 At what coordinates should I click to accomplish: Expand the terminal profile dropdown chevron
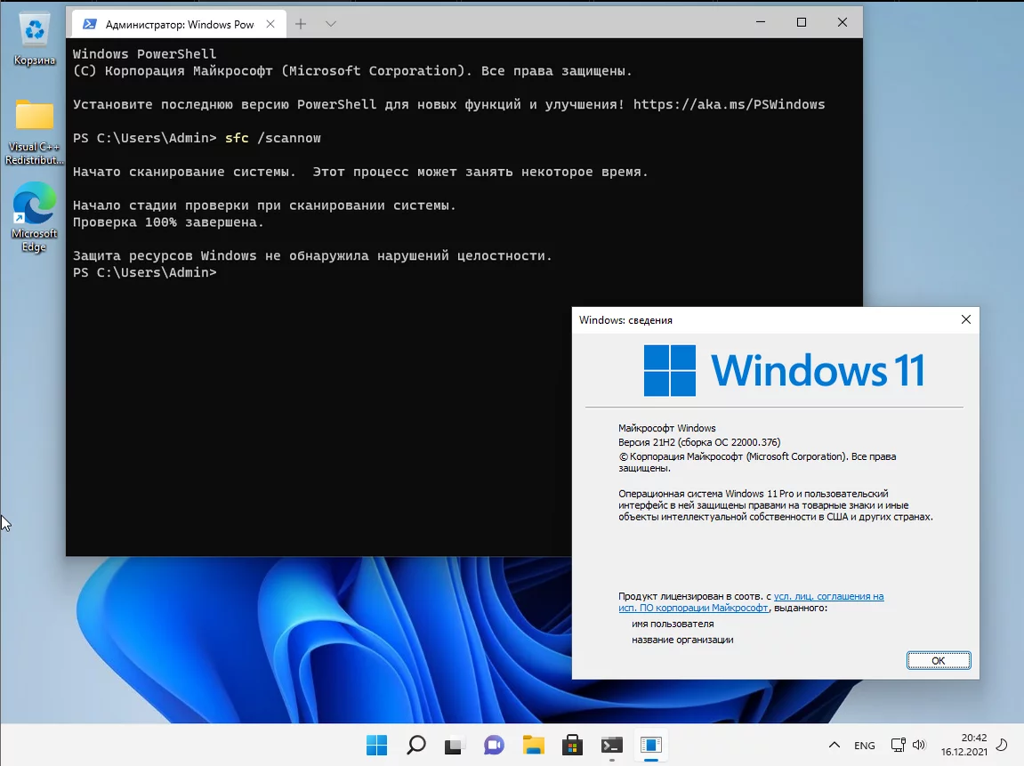[x=331, y=24]
